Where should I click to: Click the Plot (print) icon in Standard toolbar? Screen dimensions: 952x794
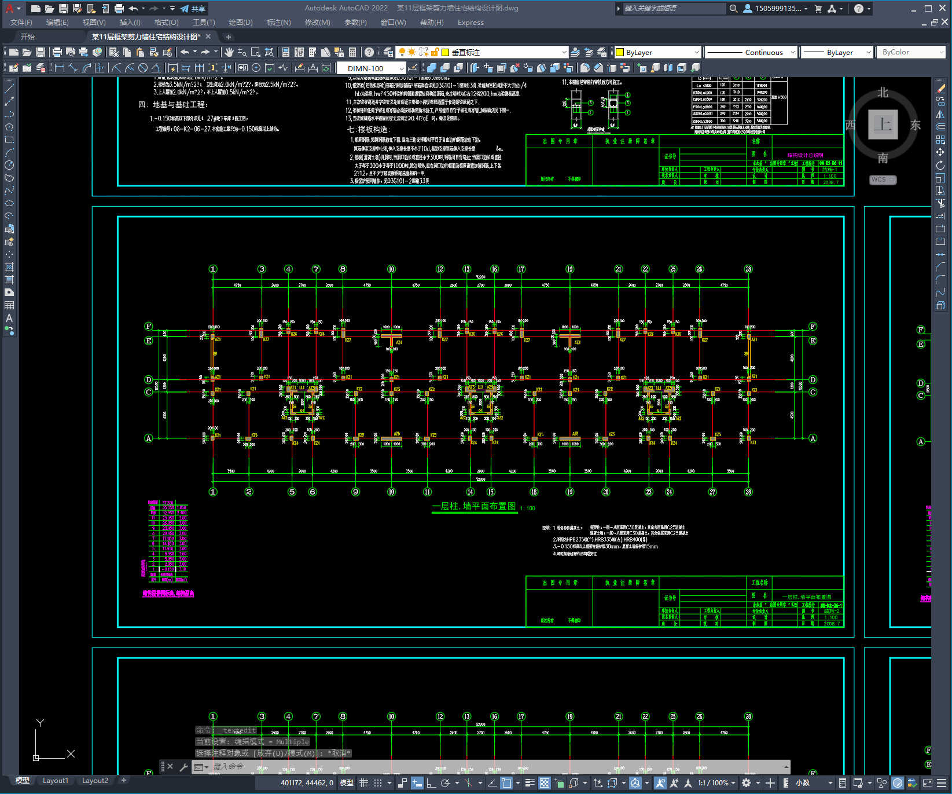57,52
